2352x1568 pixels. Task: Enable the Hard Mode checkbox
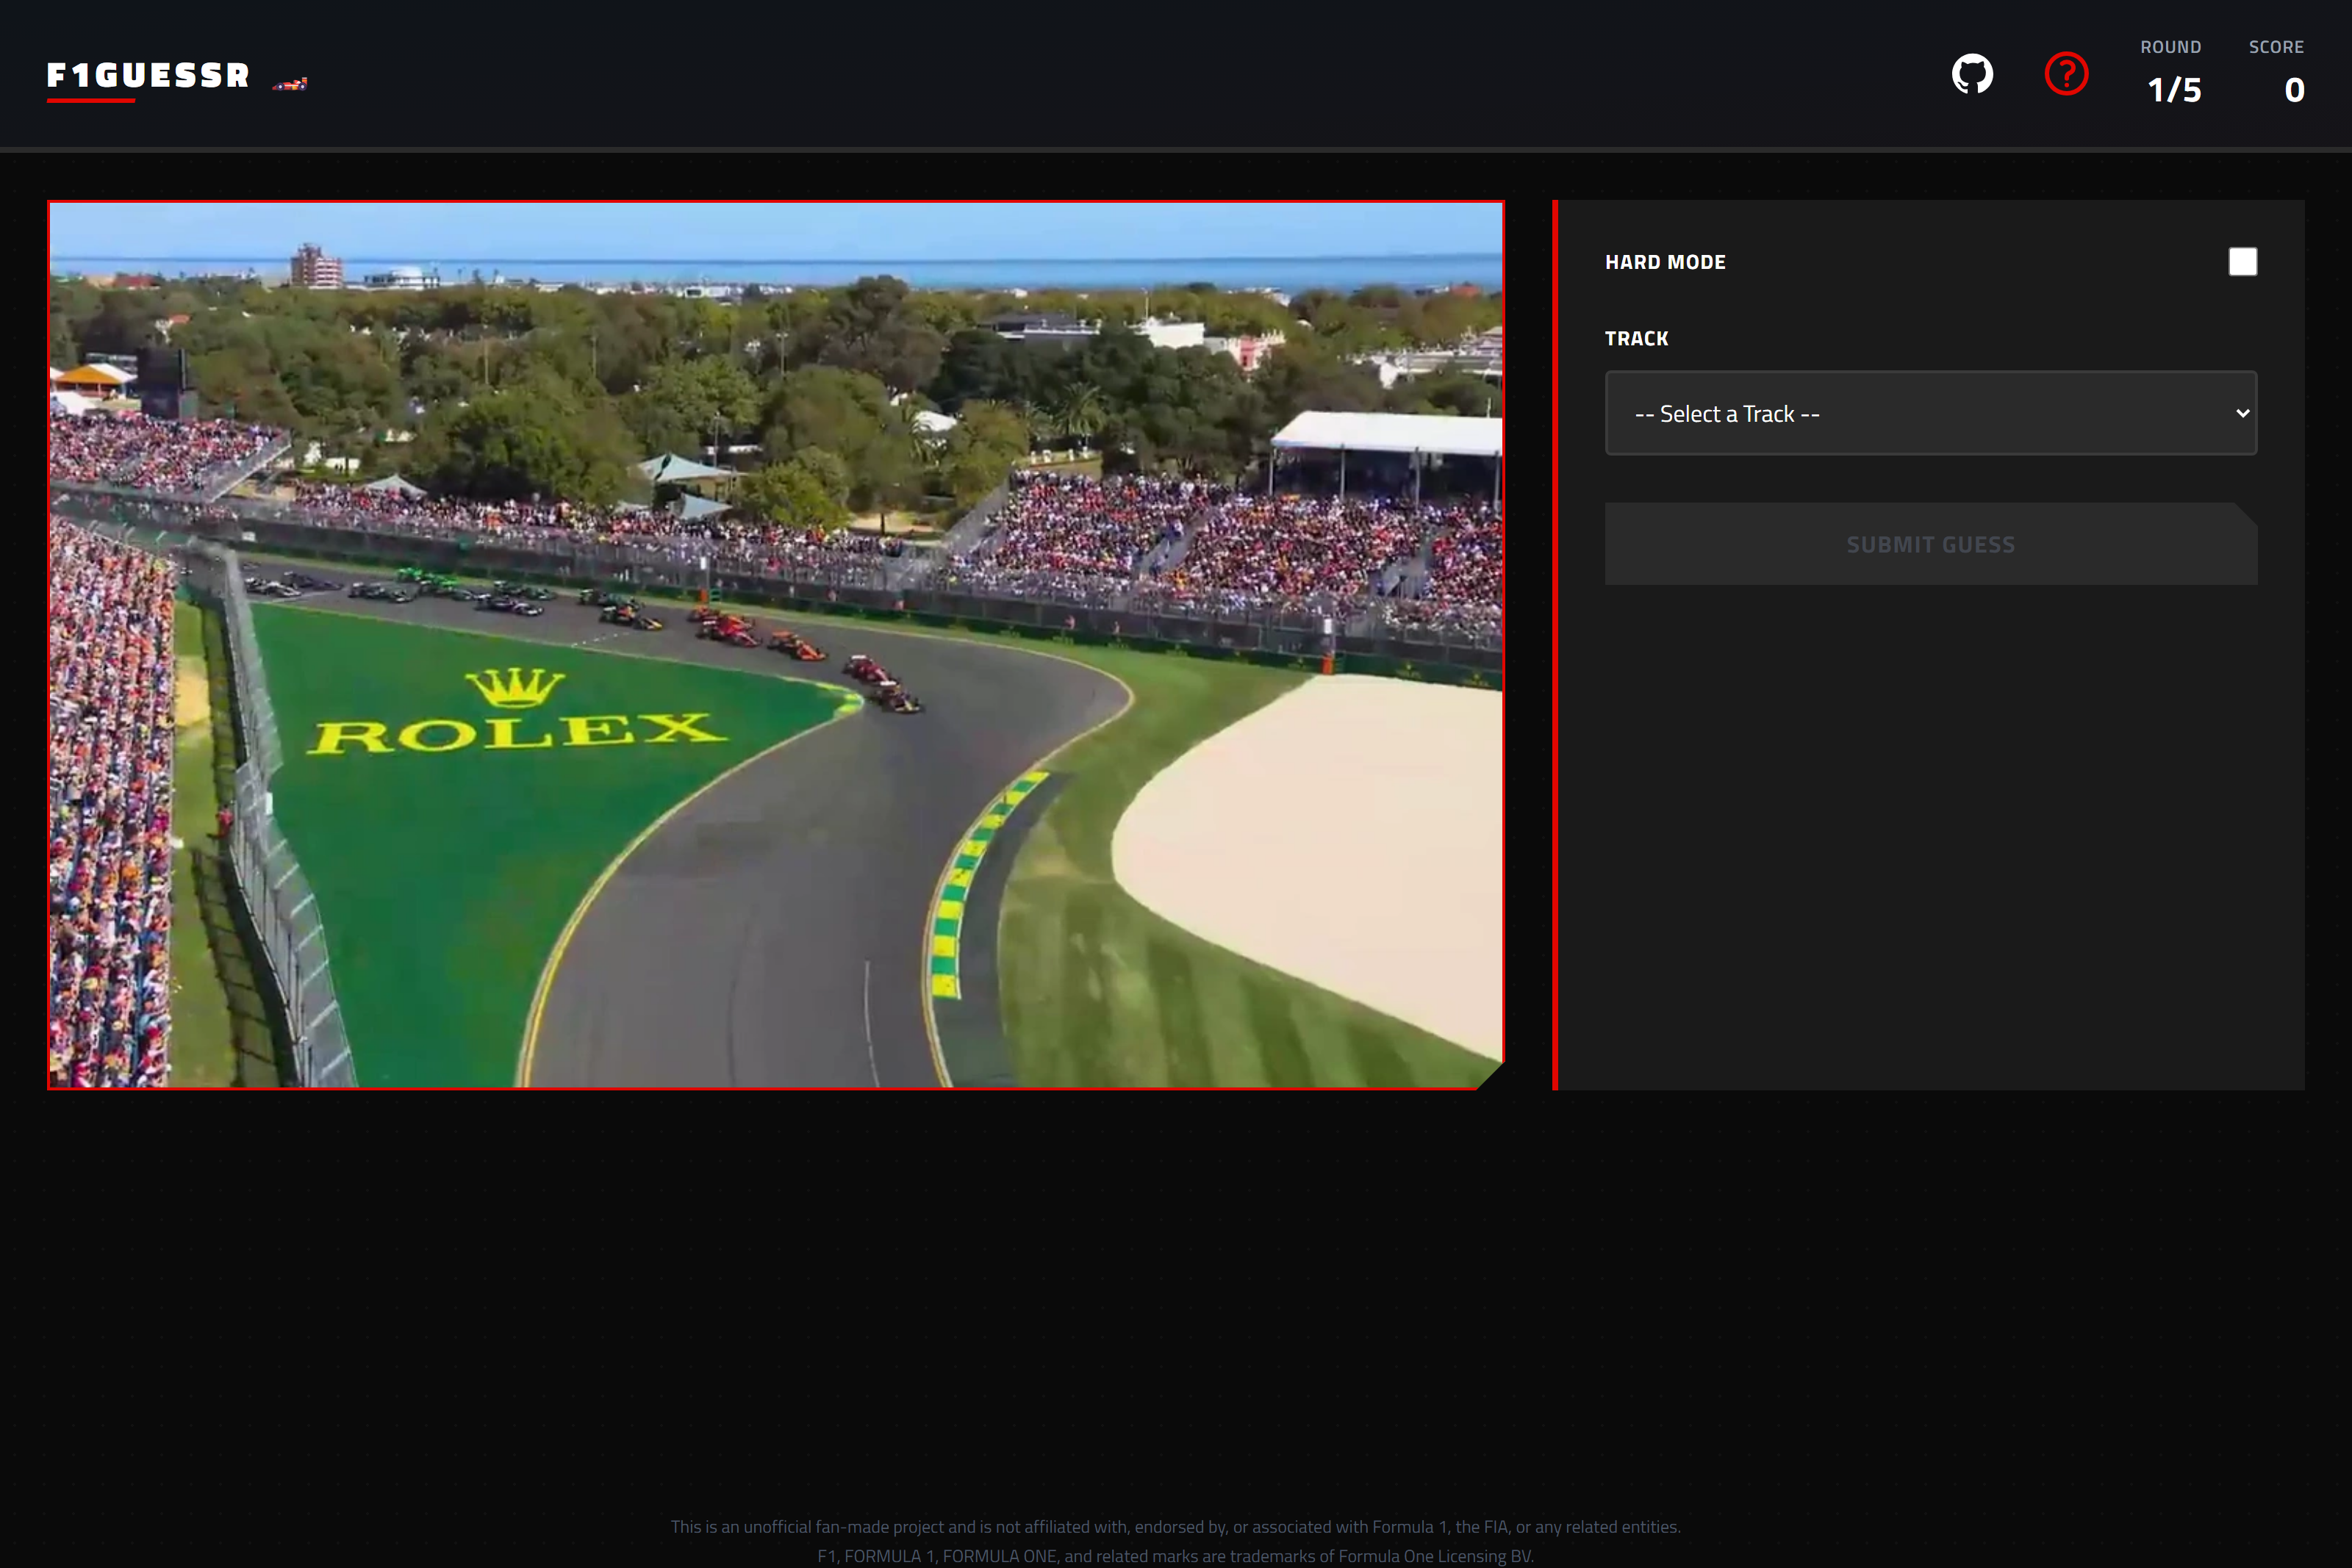pyautogui.click(x=2243, y=262)
